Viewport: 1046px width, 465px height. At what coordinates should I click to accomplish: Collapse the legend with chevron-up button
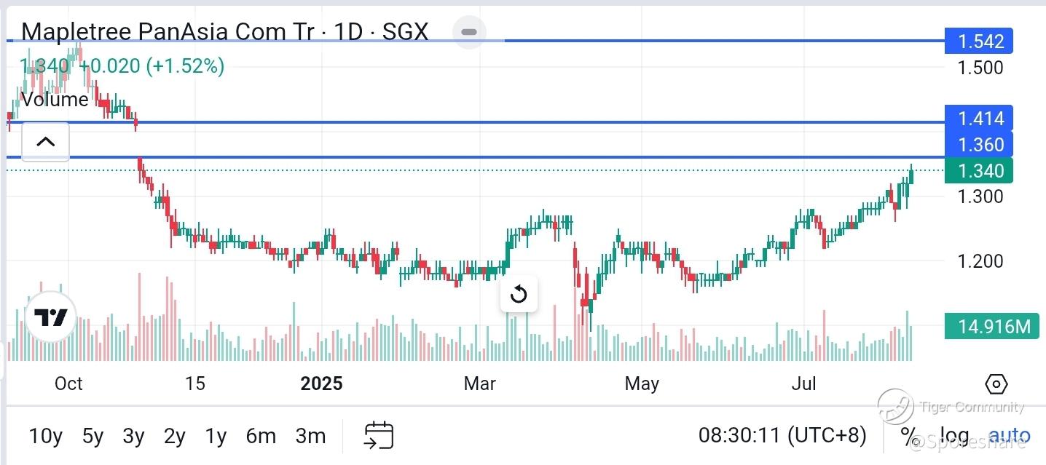(x=46, y=141)
